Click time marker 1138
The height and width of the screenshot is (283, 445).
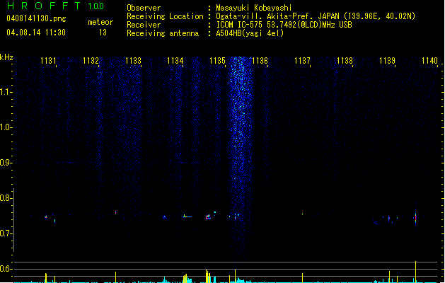[x=345, y=61]
